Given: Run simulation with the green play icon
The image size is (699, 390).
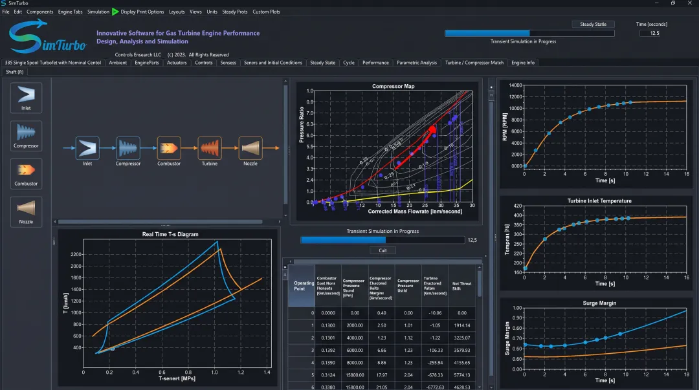Looking at the screenshot, I should (115, 12).
